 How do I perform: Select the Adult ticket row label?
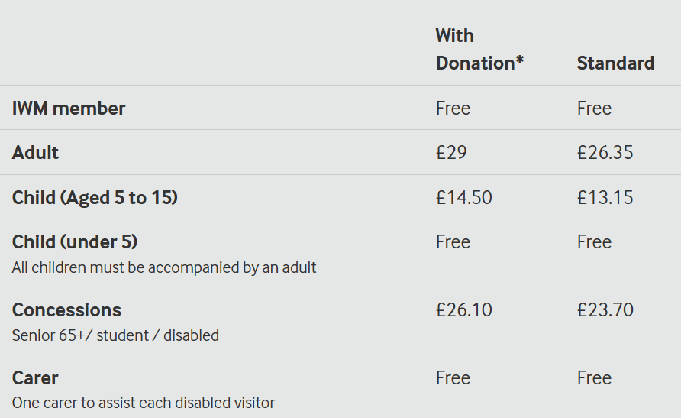[x=35, y=153]
